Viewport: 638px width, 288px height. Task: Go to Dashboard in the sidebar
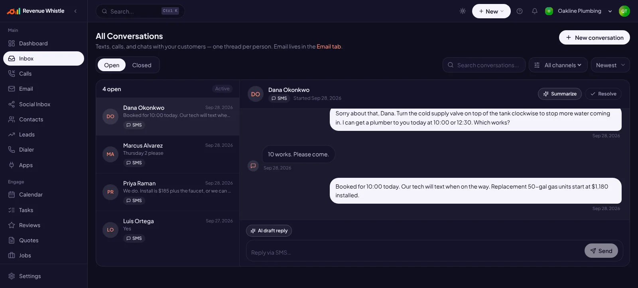click(43, 43)
